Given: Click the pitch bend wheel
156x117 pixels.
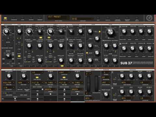Looking at the screenshot, I should click(88, 84).
